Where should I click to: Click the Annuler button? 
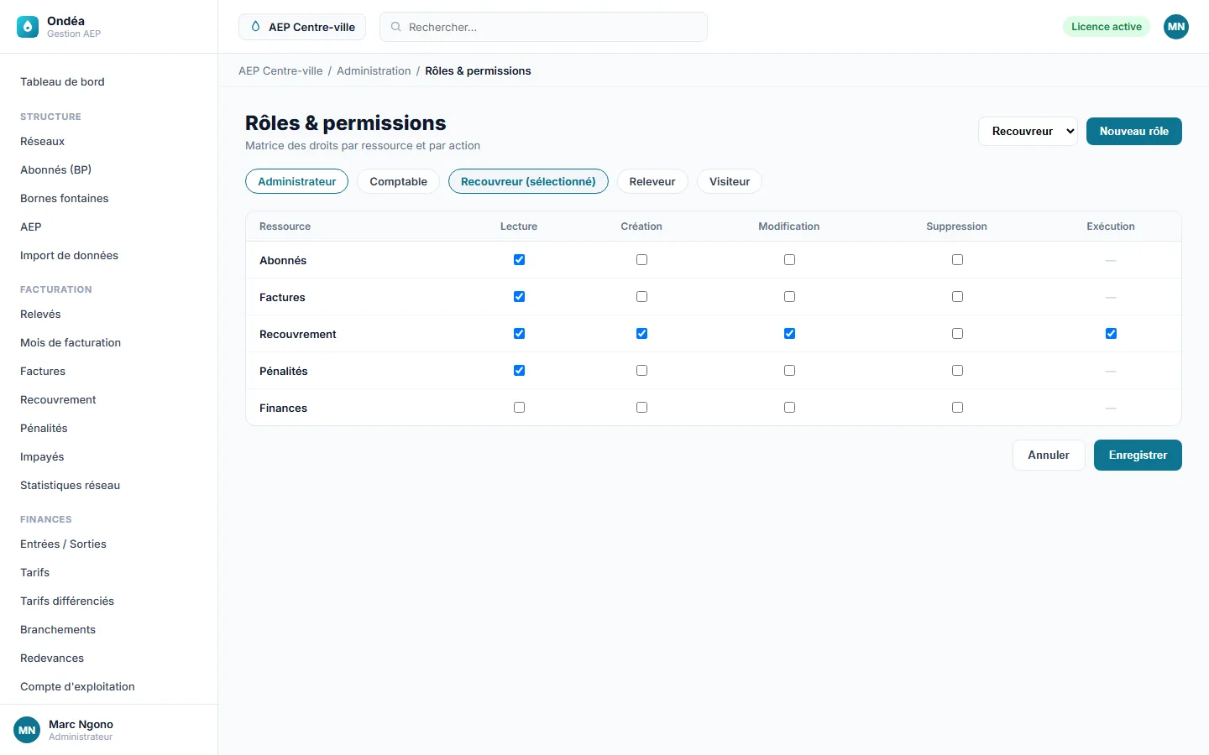[x=1049, y=455]
